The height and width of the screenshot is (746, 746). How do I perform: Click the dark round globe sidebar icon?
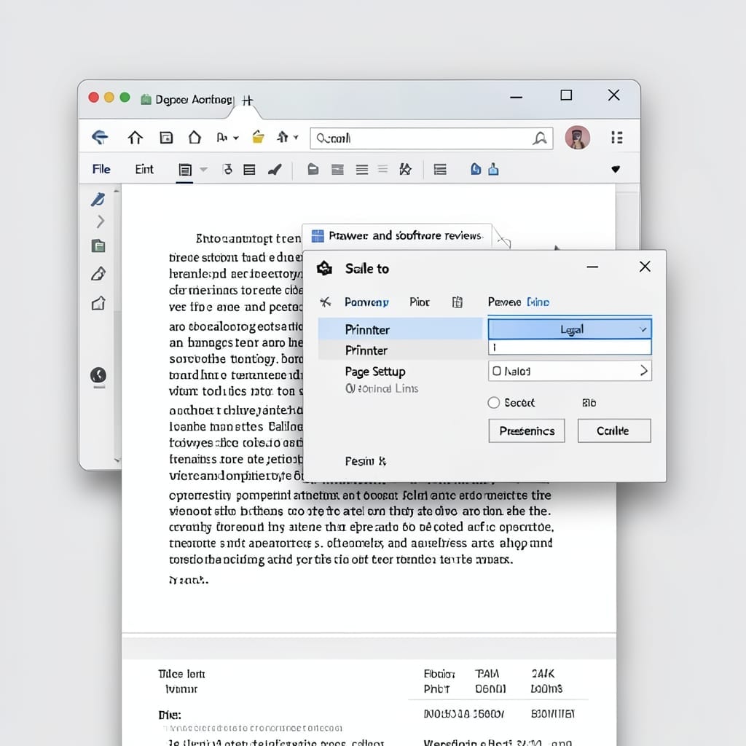98,375
